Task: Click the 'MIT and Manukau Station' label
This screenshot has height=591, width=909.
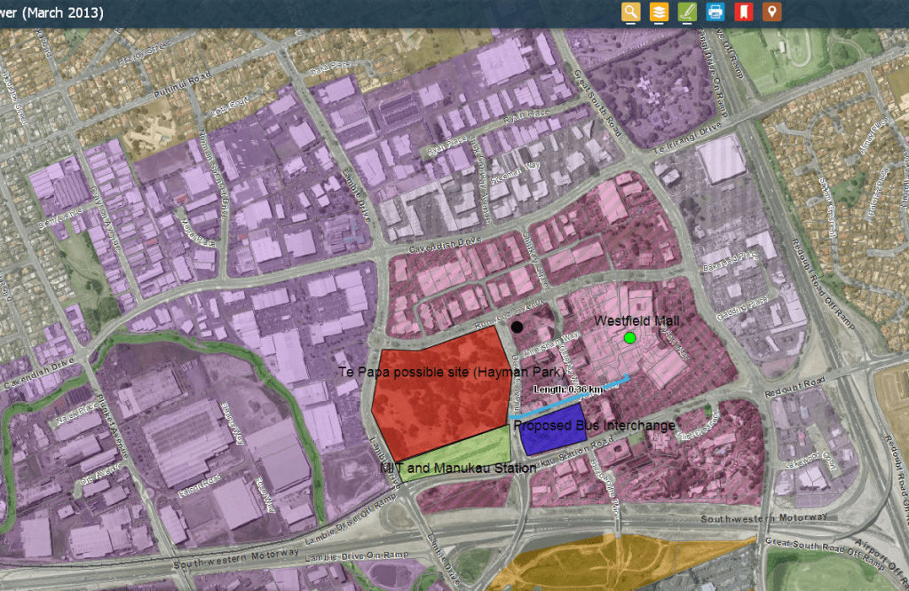Action: (x=456, y=468)
